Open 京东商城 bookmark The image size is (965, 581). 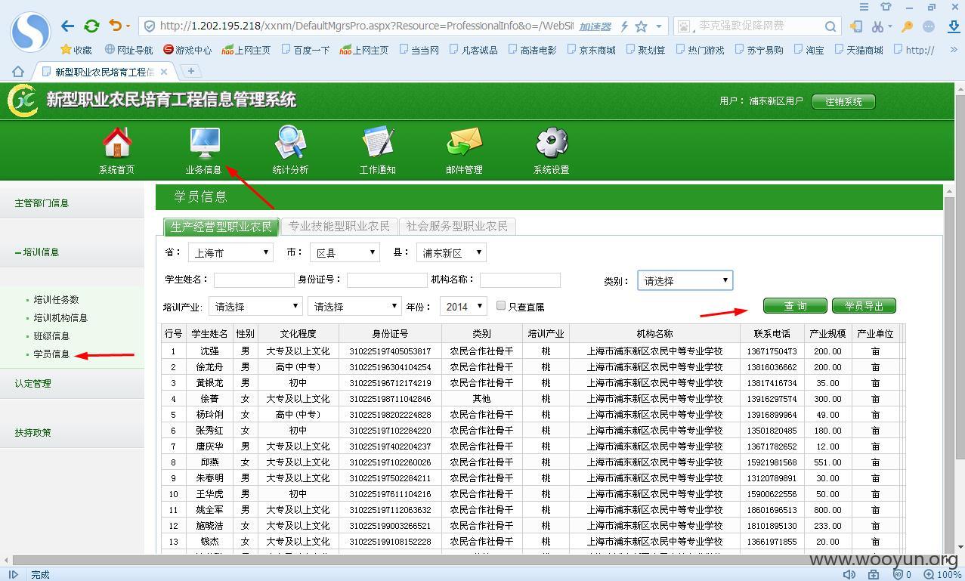click(x=591, y=50)
